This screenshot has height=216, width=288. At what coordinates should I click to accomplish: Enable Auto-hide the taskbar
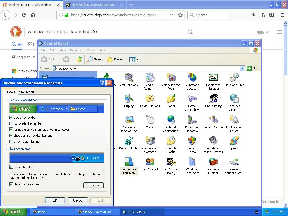pos(11,123)
